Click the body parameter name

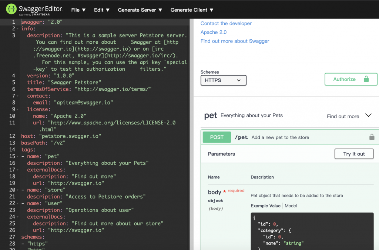click(214, 192)
